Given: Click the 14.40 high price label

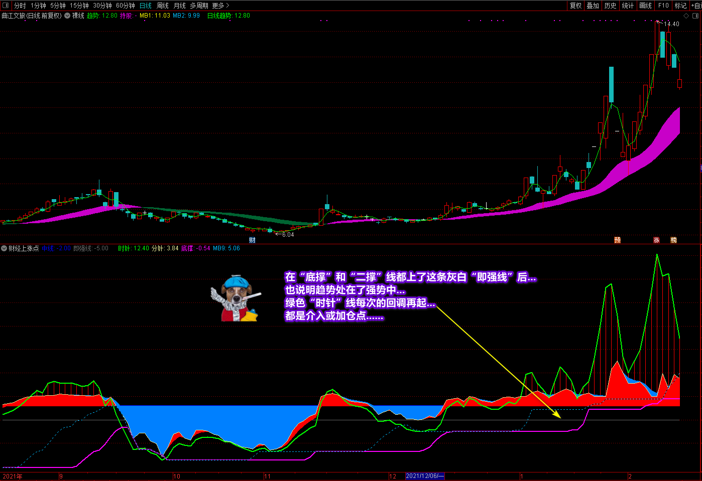Looking at the screenshot, I should point(671,24).
